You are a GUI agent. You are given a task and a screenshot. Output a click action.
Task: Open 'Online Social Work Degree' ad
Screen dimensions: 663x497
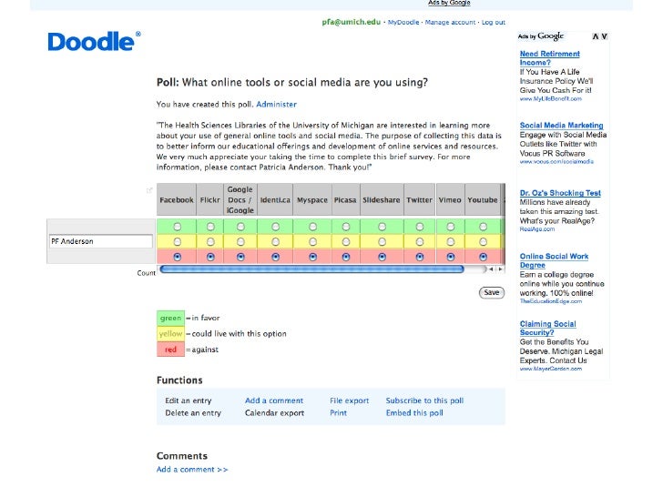pos(554,260)
